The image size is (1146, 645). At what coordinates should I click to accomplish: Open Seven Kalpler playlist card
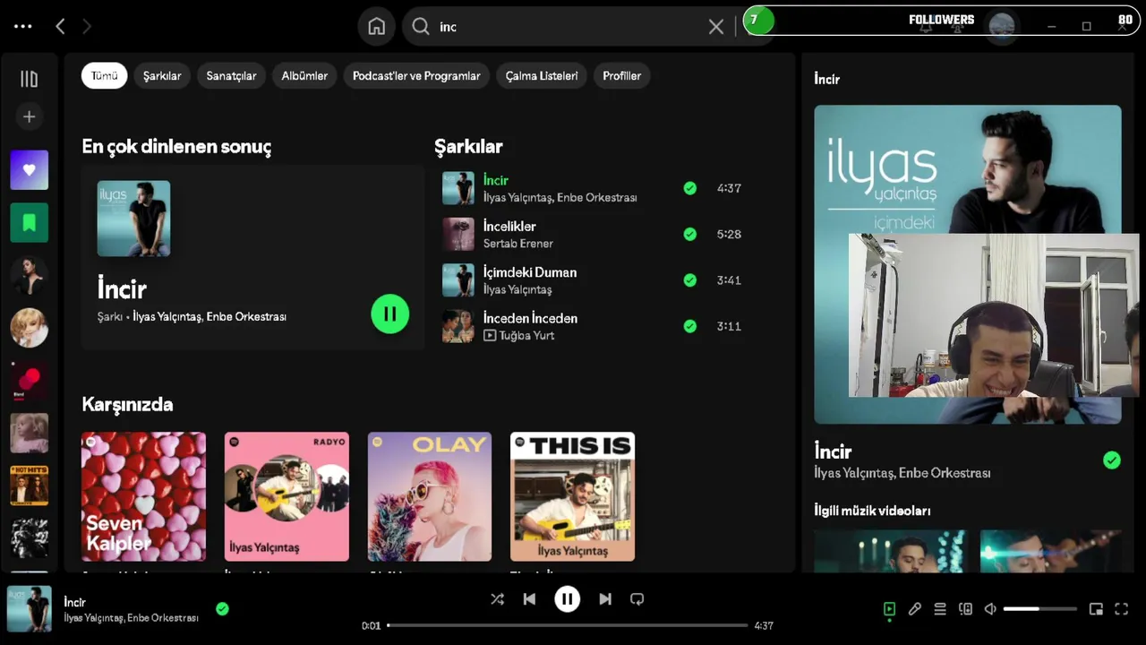click(143, 497)
